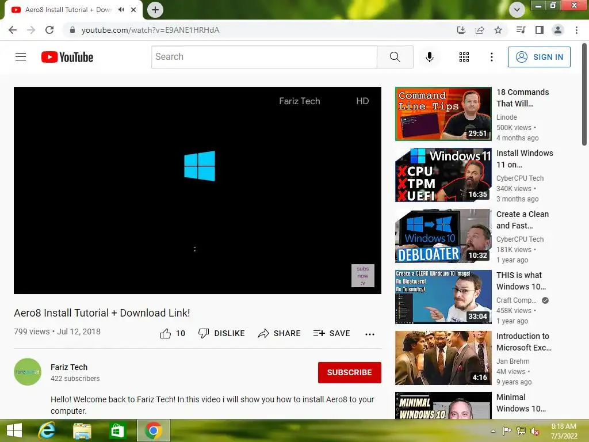Go back with browser back arrow
The width and height of the screenshot is (589, 442).
tap(13, 30)
